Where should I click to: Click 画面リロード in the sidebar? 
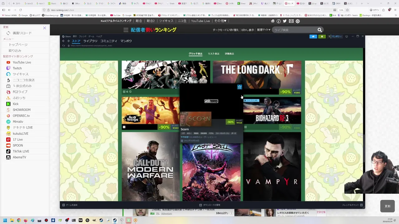point(22,33)
